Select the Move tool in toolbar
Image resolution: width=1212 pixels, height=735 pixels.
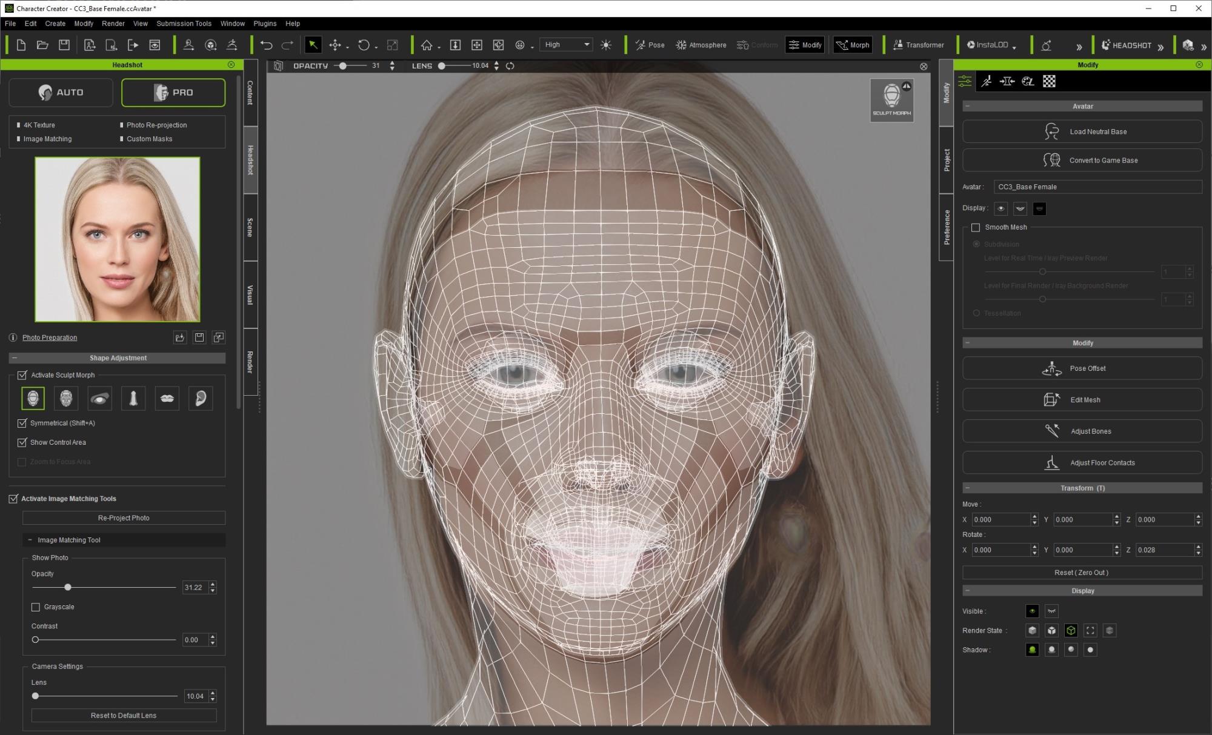pos(336,45)
